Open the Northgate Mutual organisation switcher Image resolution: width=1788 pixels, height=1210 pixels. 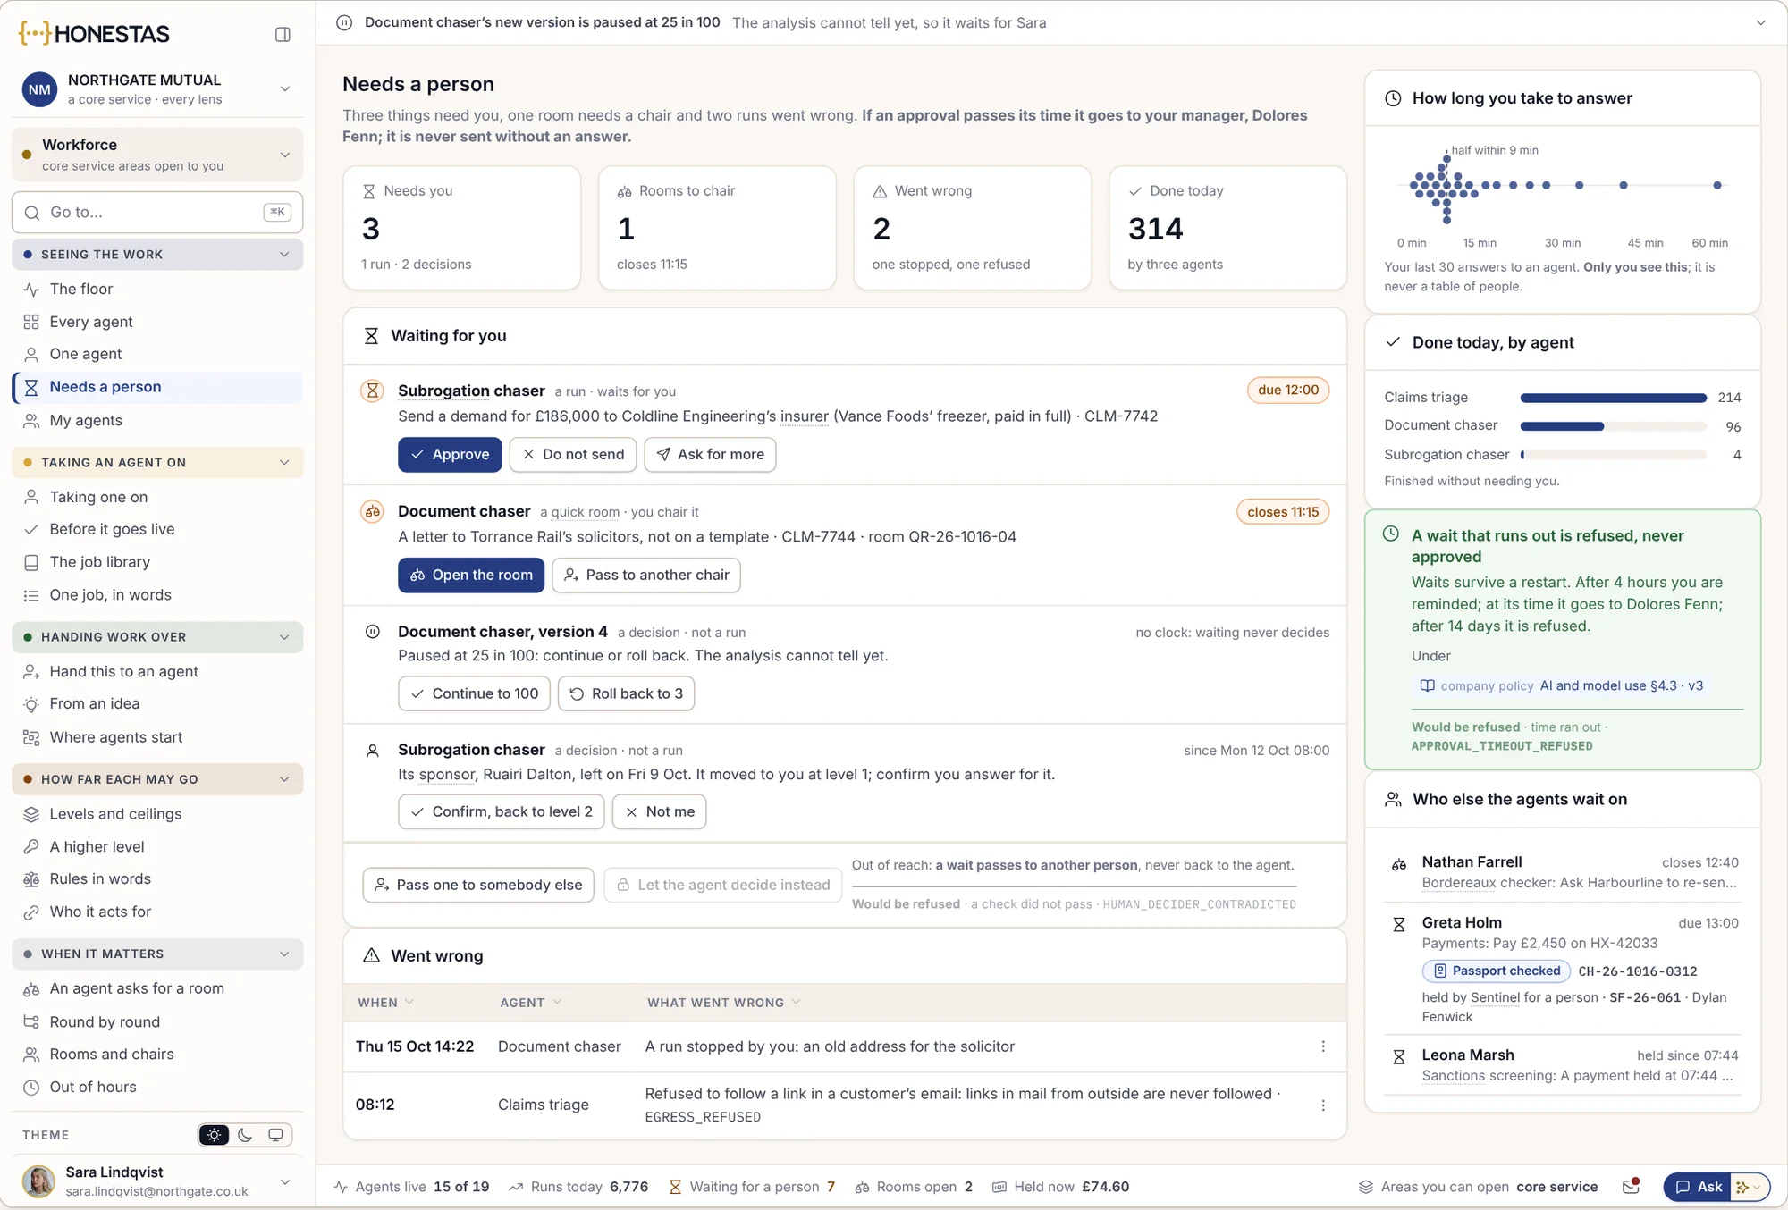157,88
